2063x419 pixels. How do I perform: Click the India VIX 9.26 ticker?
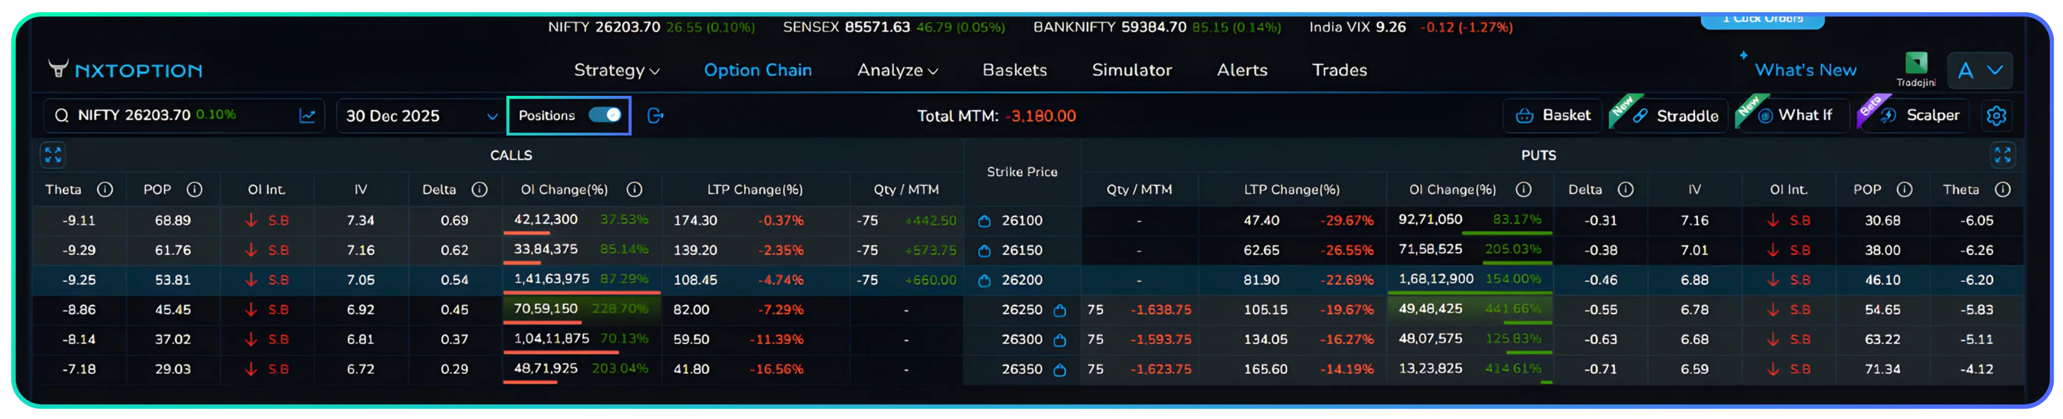(x=1410, y=27)
